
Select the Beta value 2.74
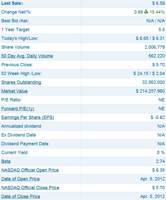tap(160, 161)
